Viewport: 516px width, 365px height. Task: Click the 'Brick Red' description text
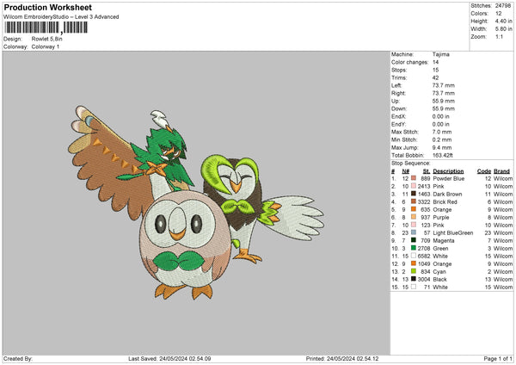(445, 202)
